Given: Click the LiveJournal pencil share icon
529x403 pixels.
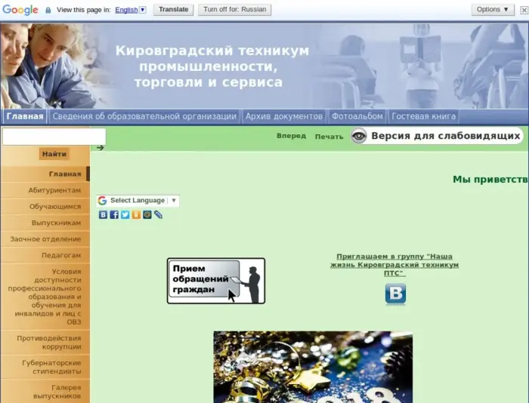Looking at the screenshot, I should (158, 215).
